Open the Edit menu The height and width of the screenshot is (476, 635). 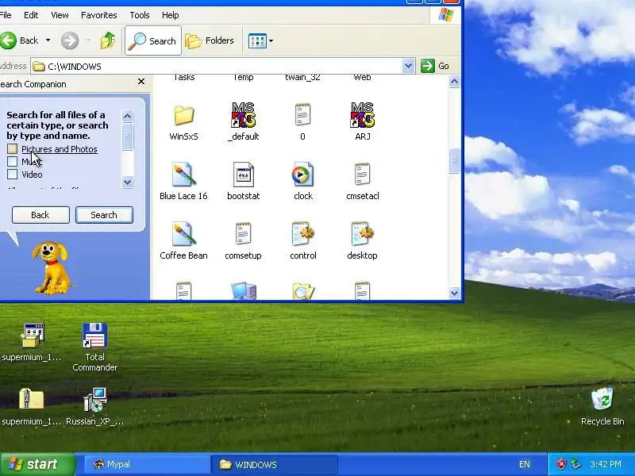point(31,15)
